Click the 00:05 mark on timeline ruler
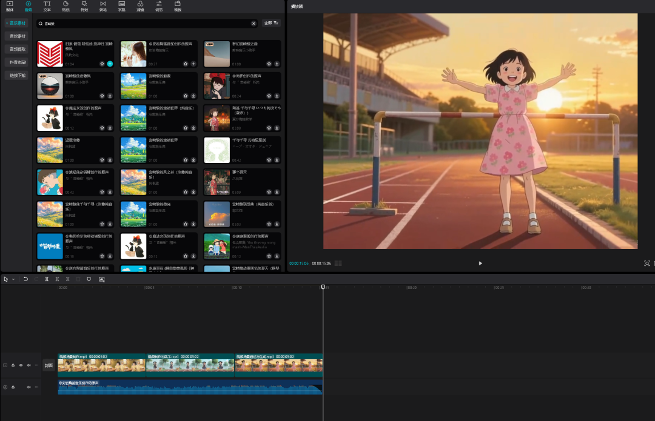 [150, 288]
